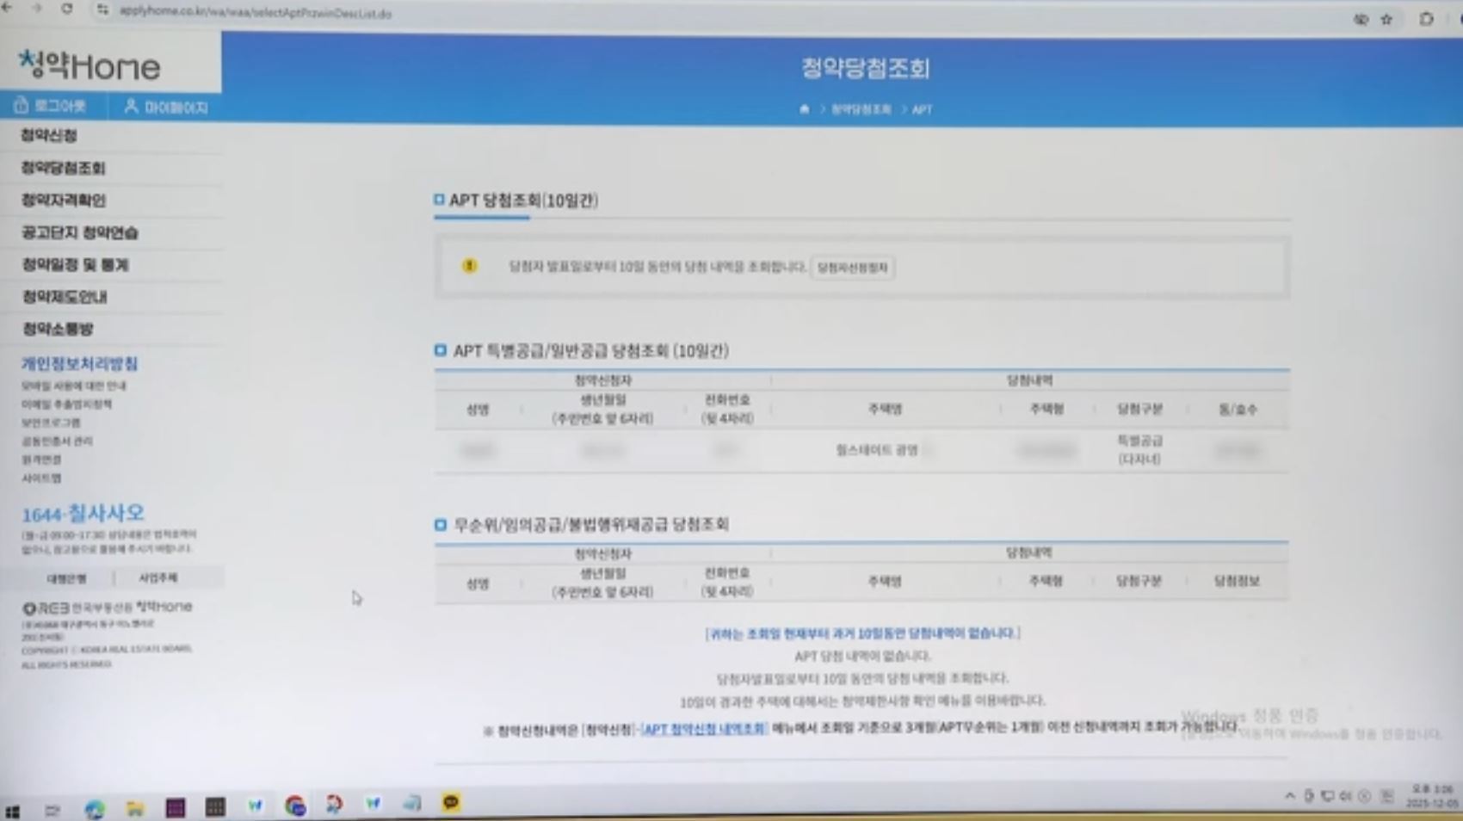Click the APT 청약신청 내역조회 link
1463x821 pixels.
click(x=704, y=728)
